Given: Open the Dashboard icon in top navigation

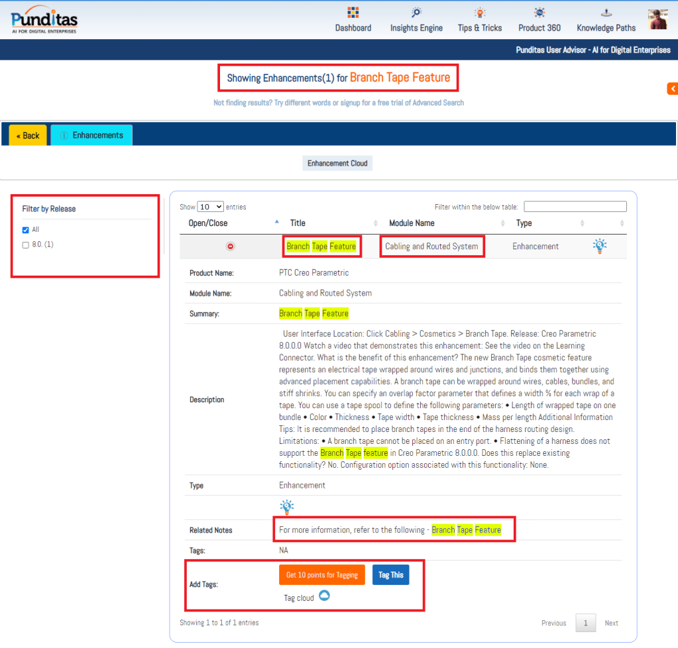Looking at the screenshot, I should 353,13.
